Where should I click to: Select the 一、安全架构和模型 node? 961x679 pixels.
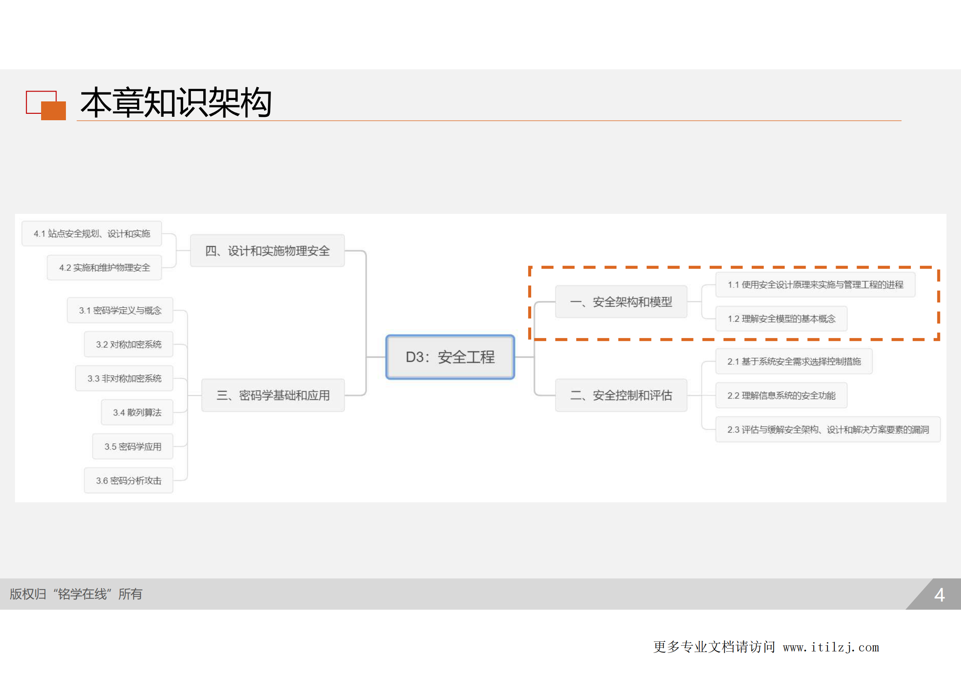tap(621, 302)
